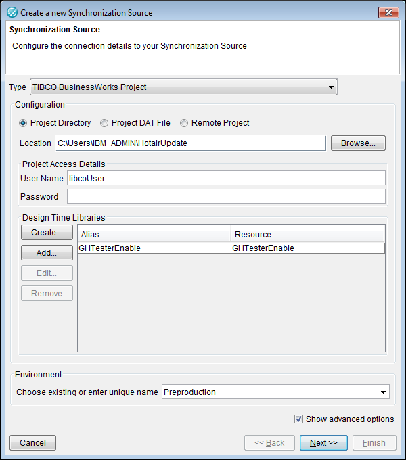
Task: Click the Alias column header
Action: coord(154,234)
